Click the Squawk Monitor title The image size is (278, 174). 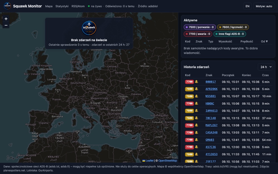28,6
